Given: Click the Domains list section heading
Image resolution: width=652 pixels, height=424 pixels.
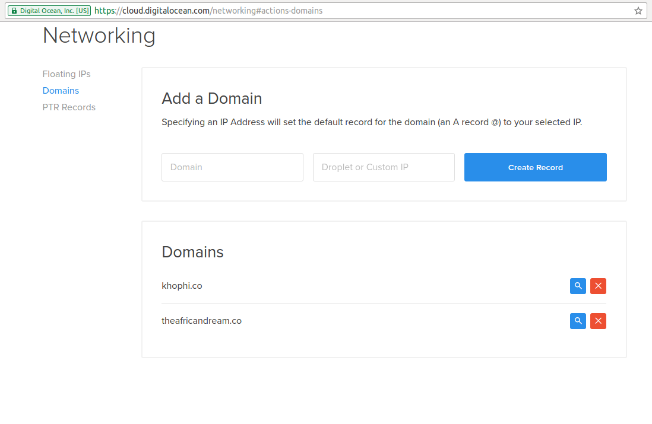Looking at the screenshot, I should click(192, 252).
